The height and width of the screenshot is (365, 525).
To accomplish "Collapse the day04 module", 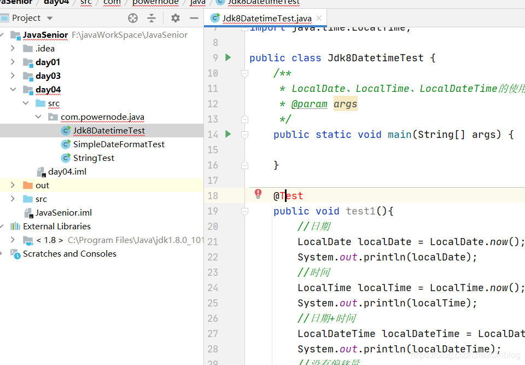I will (13, 89).
